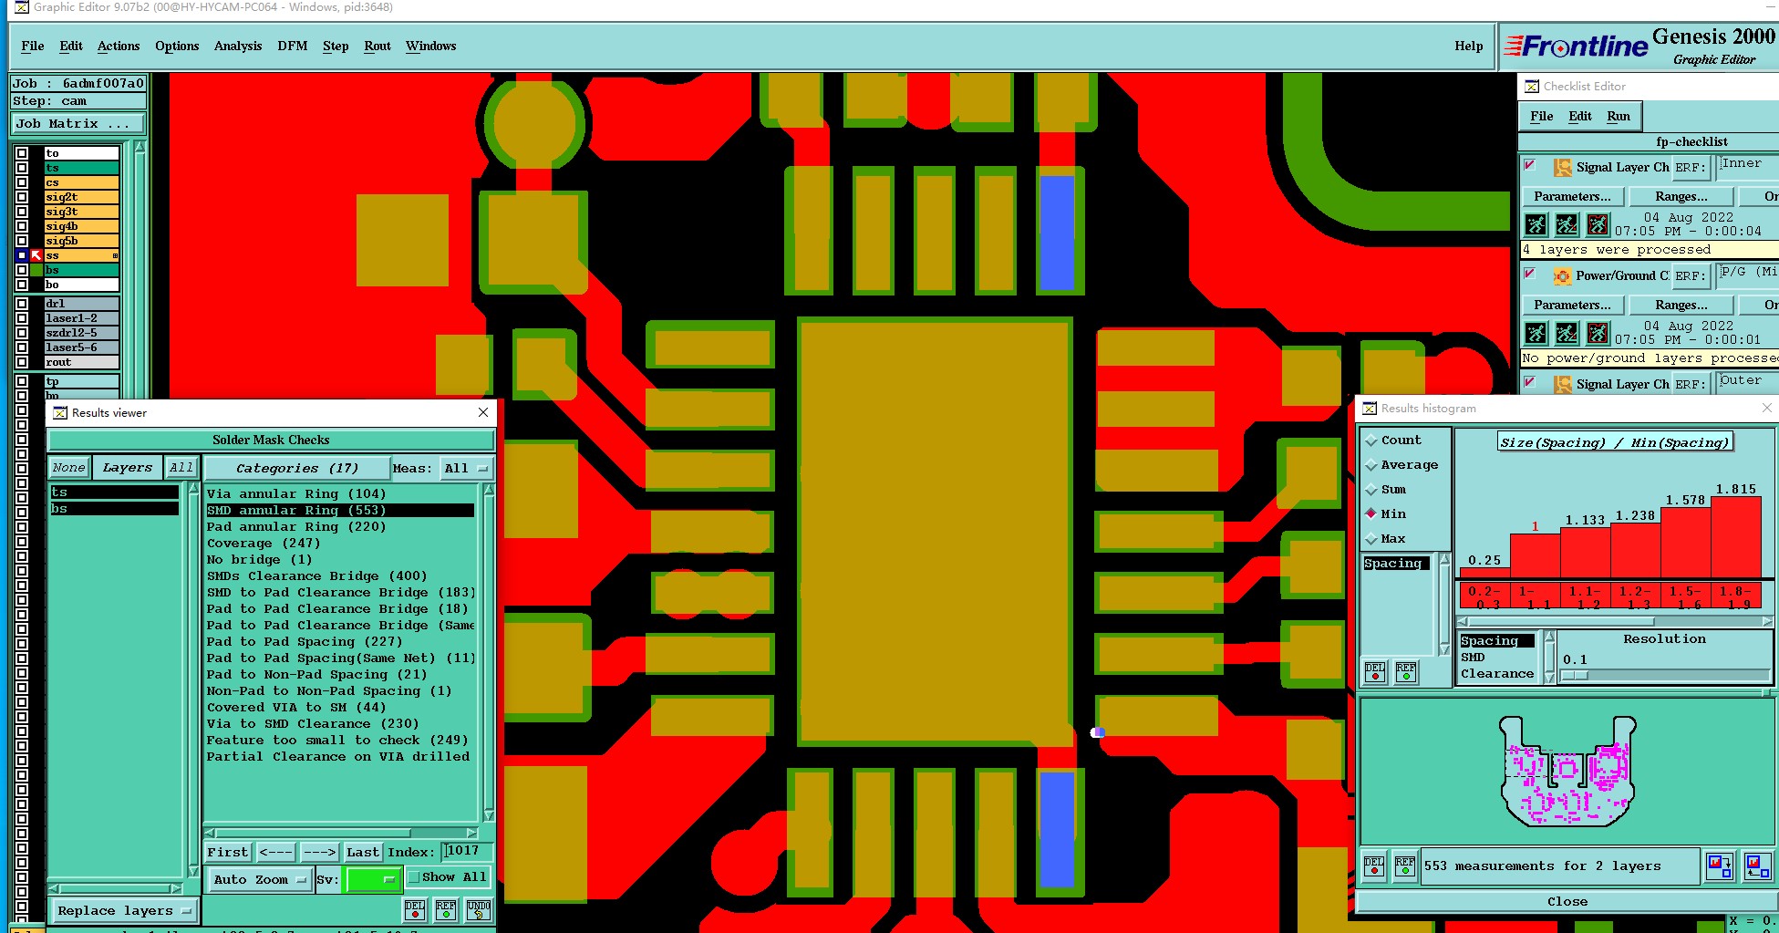The width and height of the screenshot is (1779, 933).
Task: Click Results histogram window title icon
Action: coord(1370,409)
